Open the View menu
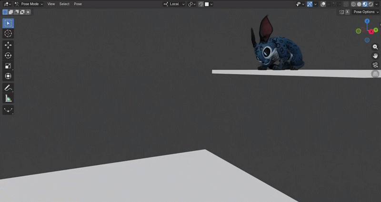The height and width of the screenshot is (202, 381). pos(51,4)
